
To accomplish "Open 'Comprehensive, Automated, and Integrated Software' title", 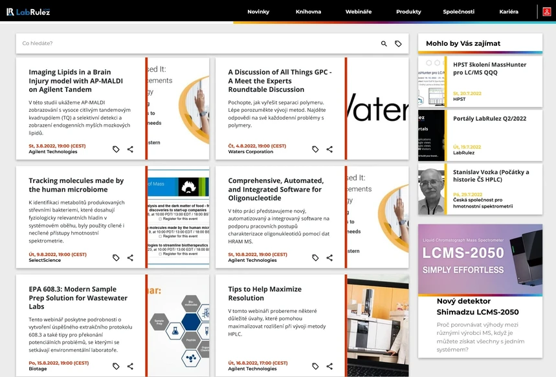I will click(x=276, y=189).
